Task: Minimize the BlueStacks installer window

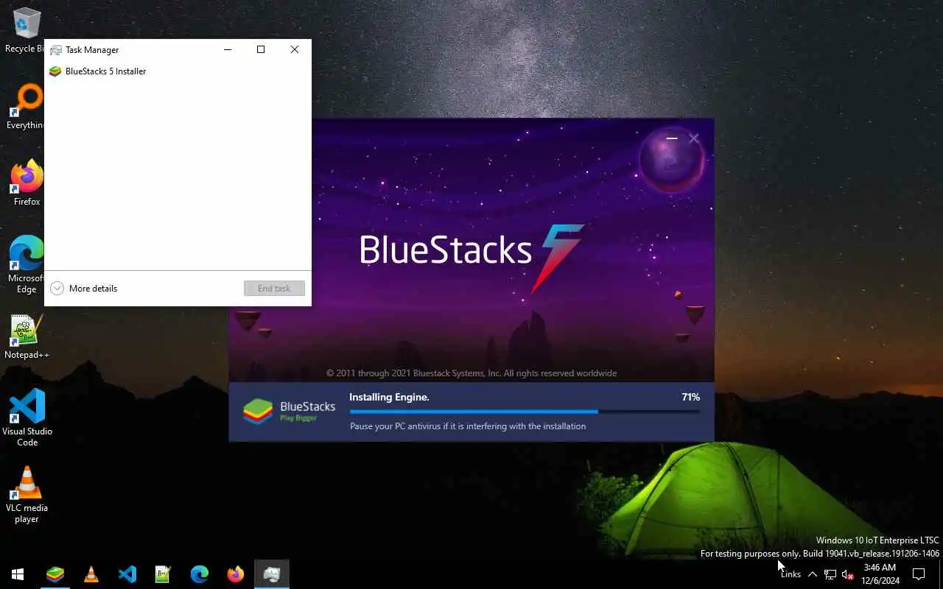Action: [x=672, y=138]
